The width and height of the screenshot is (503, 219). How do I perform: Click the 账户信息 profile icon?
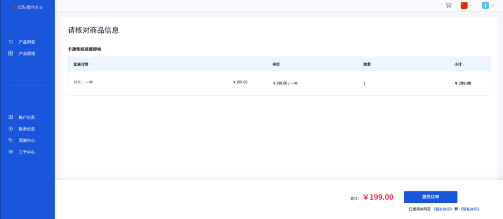[11, 117]
